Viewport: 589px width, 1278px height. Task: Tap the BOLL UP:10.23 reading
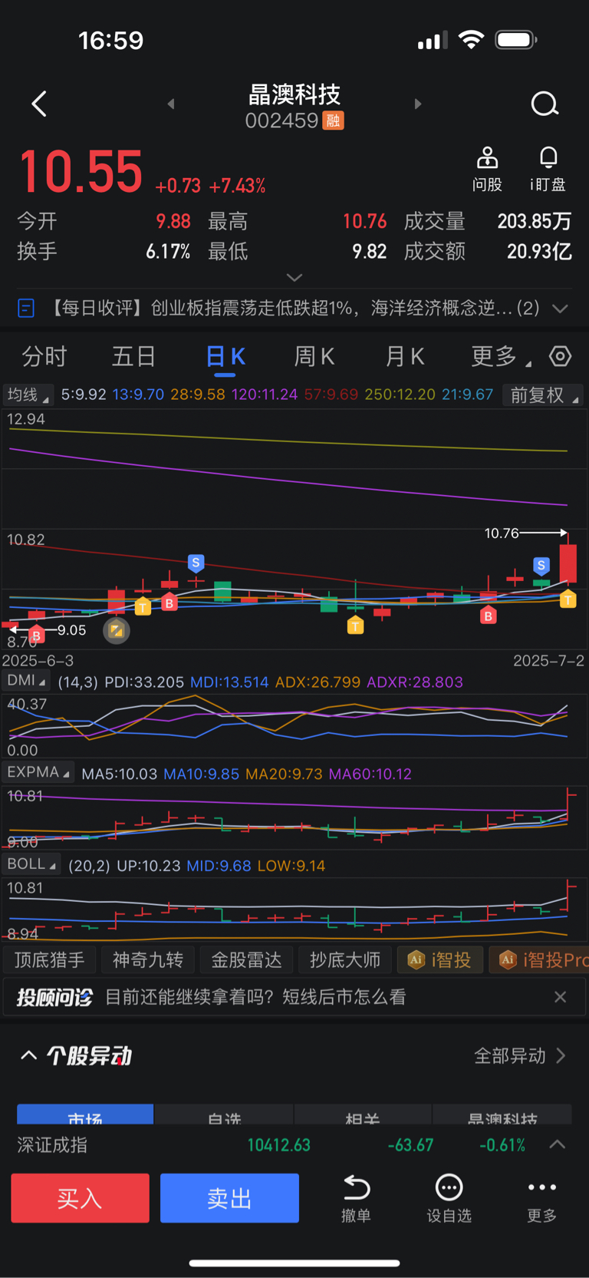149,865
